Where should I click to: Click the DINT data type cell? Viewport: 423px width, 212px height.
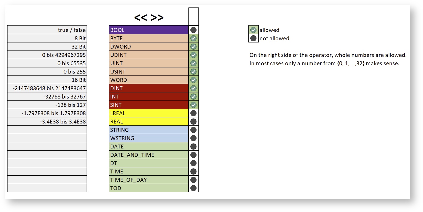point(148,88)
